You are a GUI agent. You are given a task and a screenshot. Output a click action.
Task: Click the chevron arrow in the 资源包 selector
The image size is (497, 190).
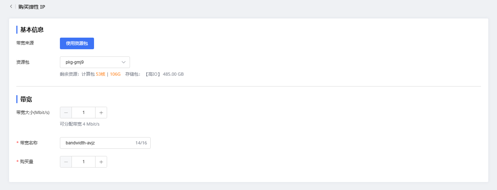point(123,62)
